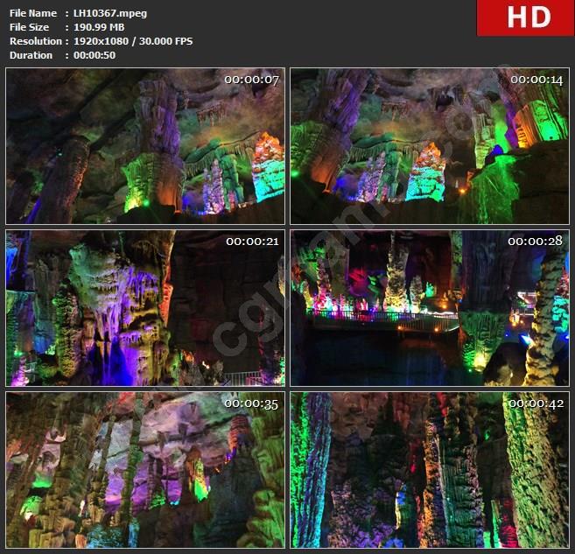Click the 190.99 MB file size value

(101, 27)
